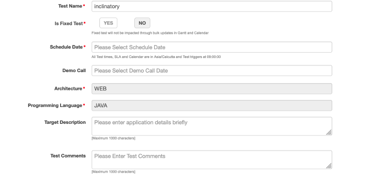Click the Maximum 1000 characters note under Test Comments
Image resolution: width=388 pixels, height=176 pixels.
point(113,172)
